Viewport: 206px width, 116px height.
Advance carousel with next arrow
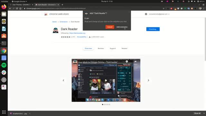point(148,80)
